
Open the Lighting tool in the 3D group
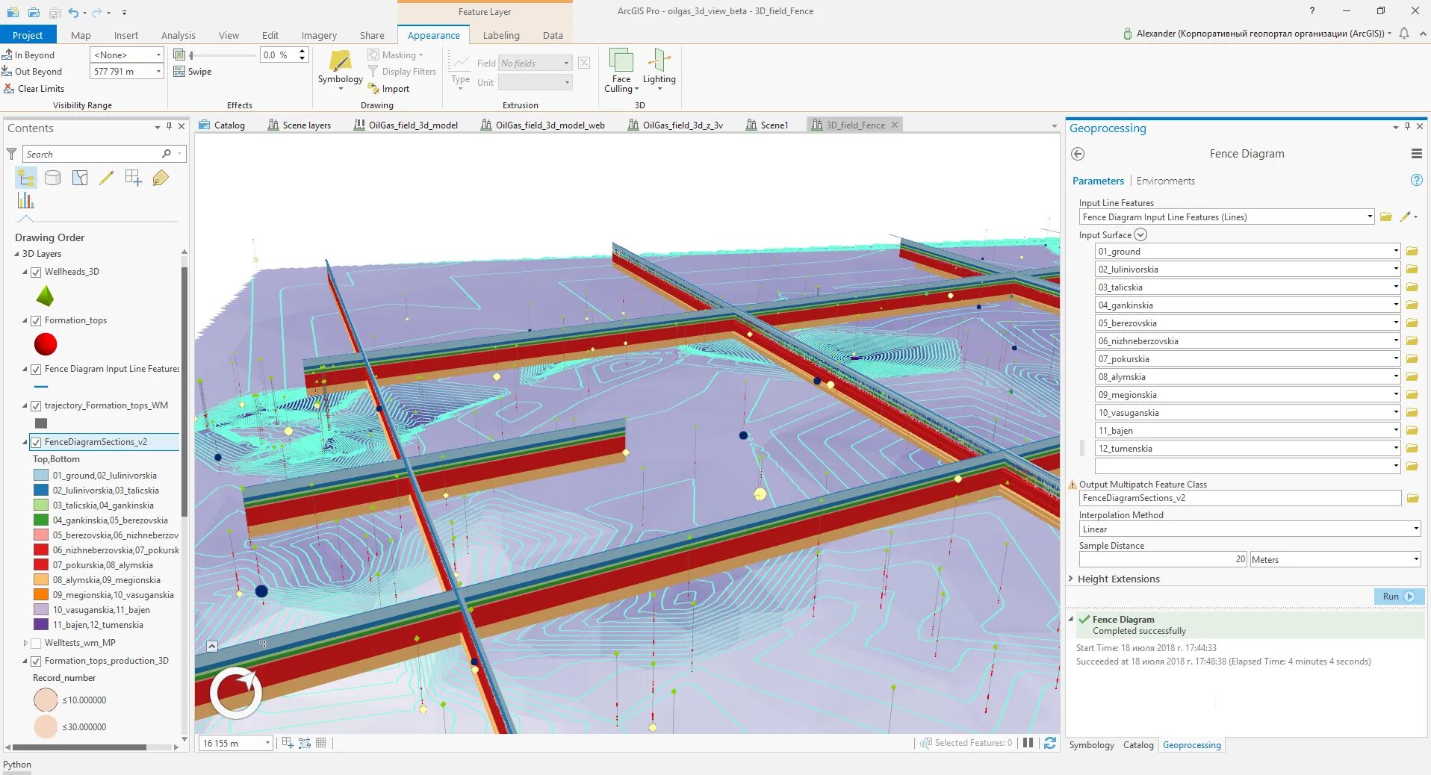click(x=659, y=71)
